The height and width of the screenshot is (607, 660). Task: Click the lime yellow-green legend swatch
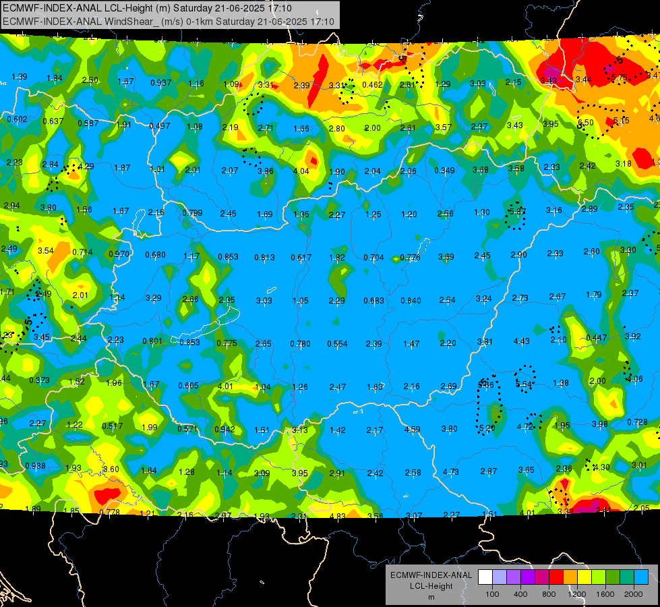coord(599,577)
